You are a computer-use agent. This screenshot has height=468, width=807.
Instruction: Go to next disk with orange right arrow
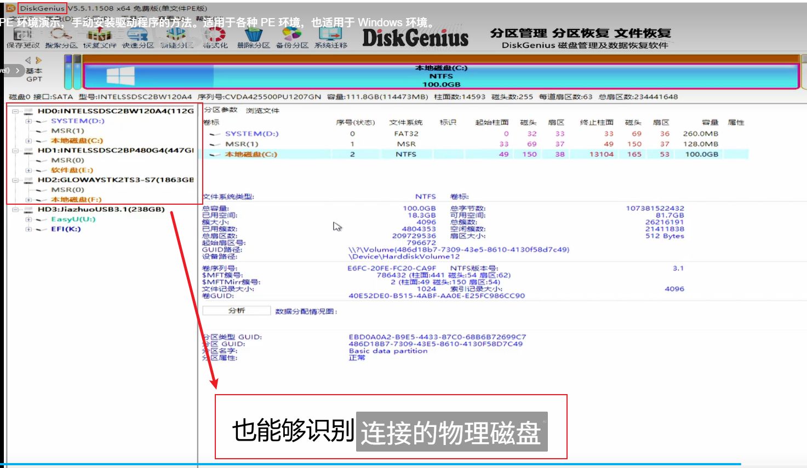(38, 60)
